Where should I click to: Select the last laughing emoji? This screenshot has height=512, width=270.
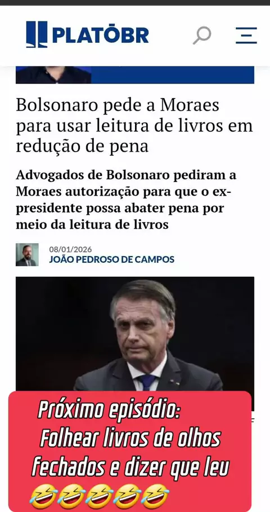tap(155, 496)
